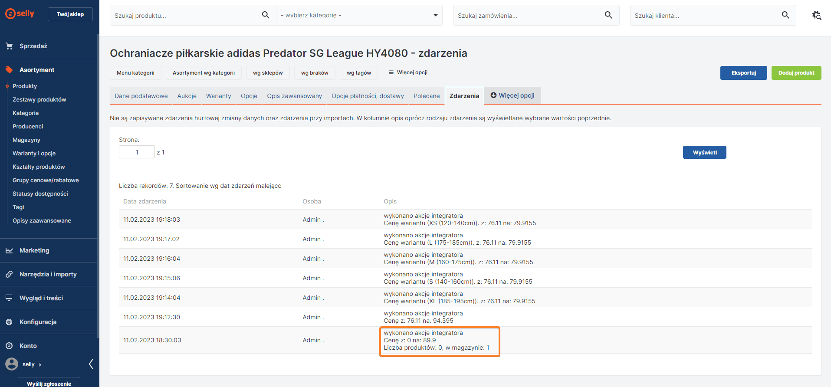831x387 pixels.
Task: Open the 'wybierz kategorię' dropdown
Action: click(359, 15)
